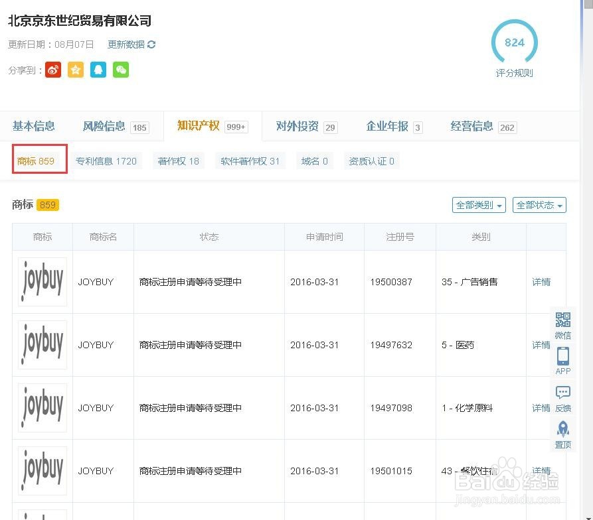The image size is (593, 520).
Task: Share to WeChat green icon
Action: click(x=121, y=70)
